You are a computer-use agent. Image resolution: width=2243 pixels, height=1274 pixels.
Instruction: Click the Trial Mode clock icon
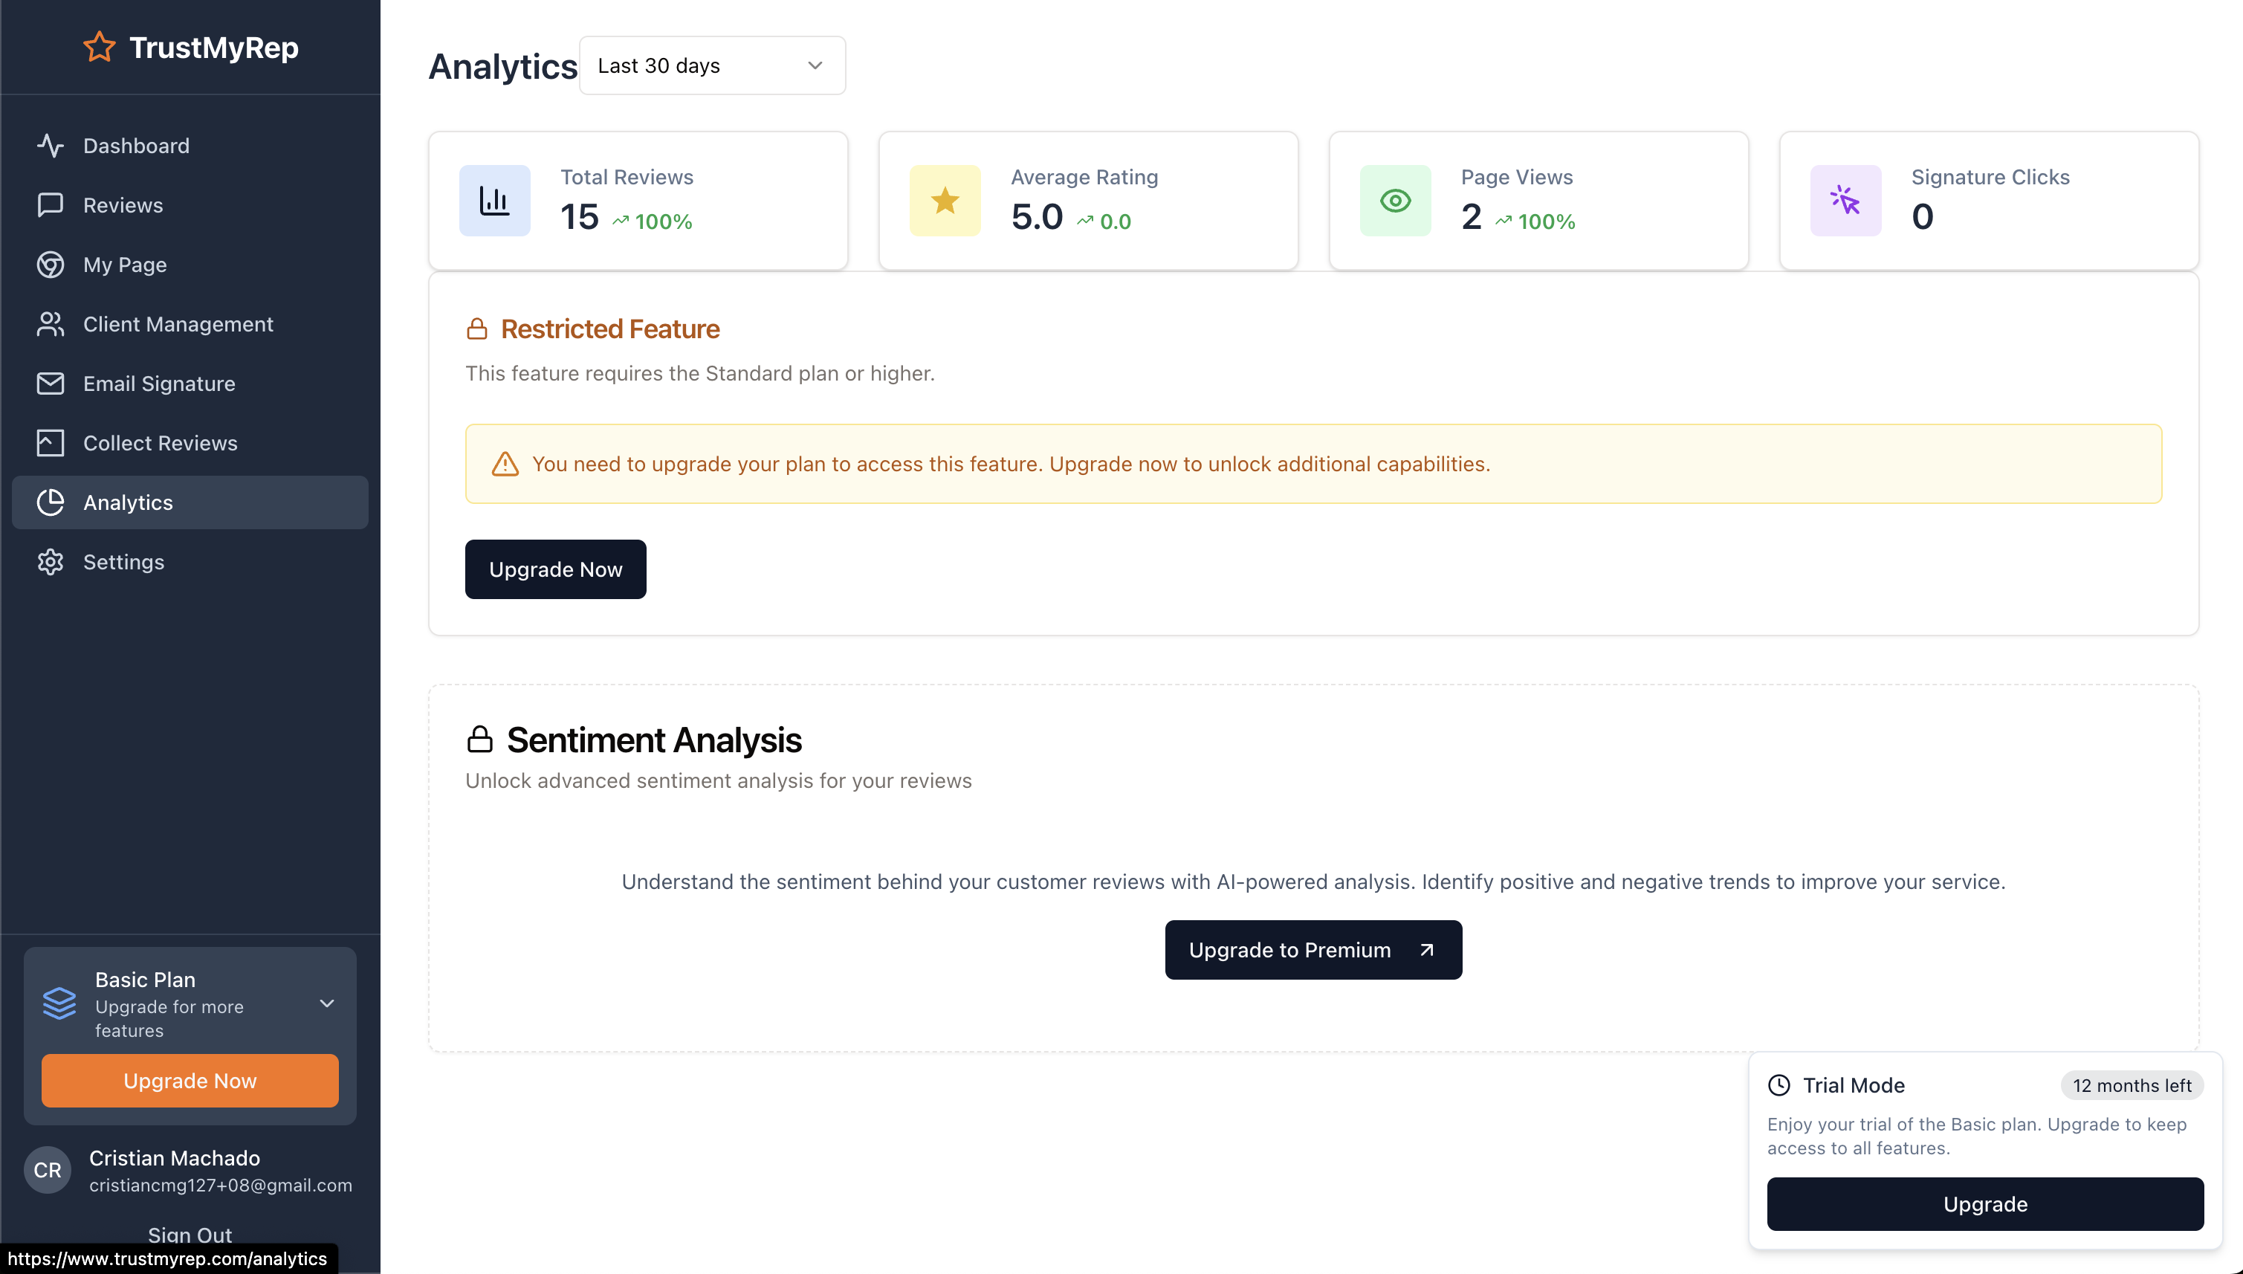click(1778, 1085)
